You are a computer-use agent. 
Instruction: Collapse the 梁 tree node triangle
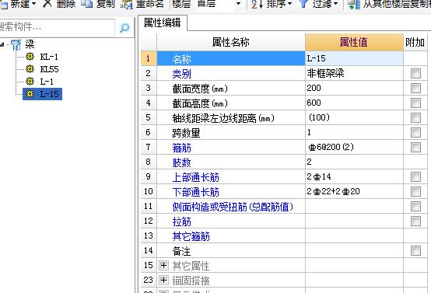[2, 44]
